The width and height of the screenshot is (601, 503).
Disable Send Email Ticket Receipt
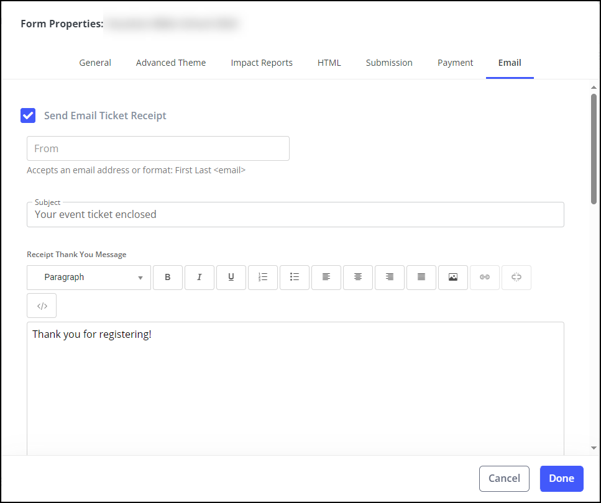click(x=28, y=116)
